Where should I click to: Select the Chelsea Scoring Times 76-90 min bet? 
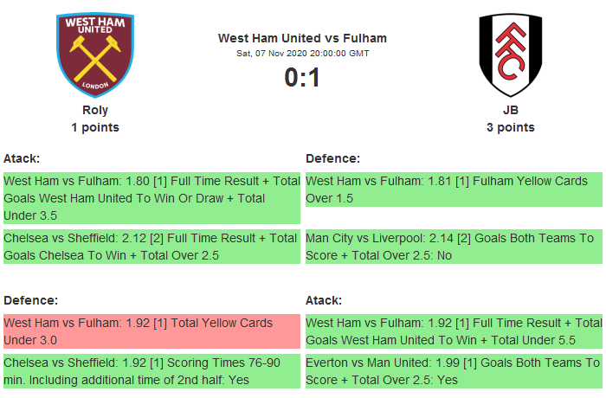pyautogui.click(x=151, y=371)
